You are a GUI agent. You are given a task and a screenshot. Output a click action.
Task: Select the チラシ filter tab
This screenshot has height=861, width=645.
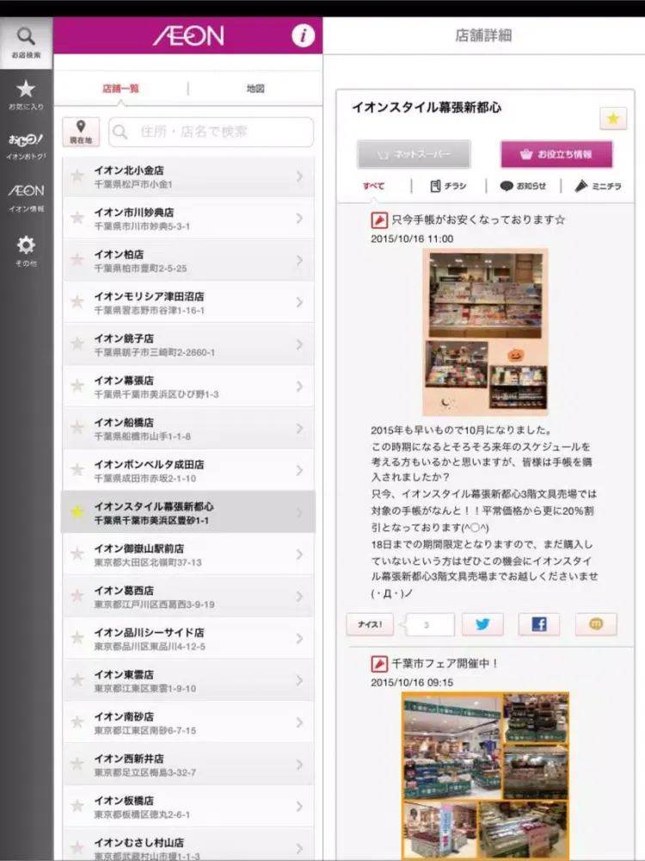(x=449, y=186)
